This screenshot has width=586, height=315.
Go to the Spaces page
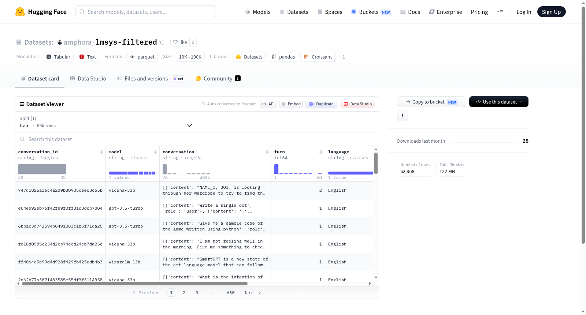[x=330, y=12]
